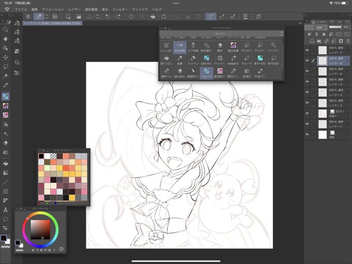Open the ウィンドウ menu
Image resolution: width=352 pixels, height=264 pixels.
coord(140,9)
